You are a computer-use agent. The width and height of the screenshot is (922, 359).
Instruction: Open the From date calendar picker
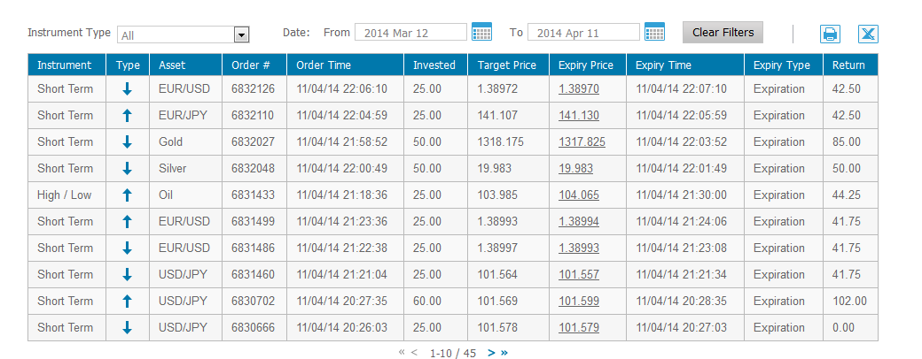click(x=481, y=33)
